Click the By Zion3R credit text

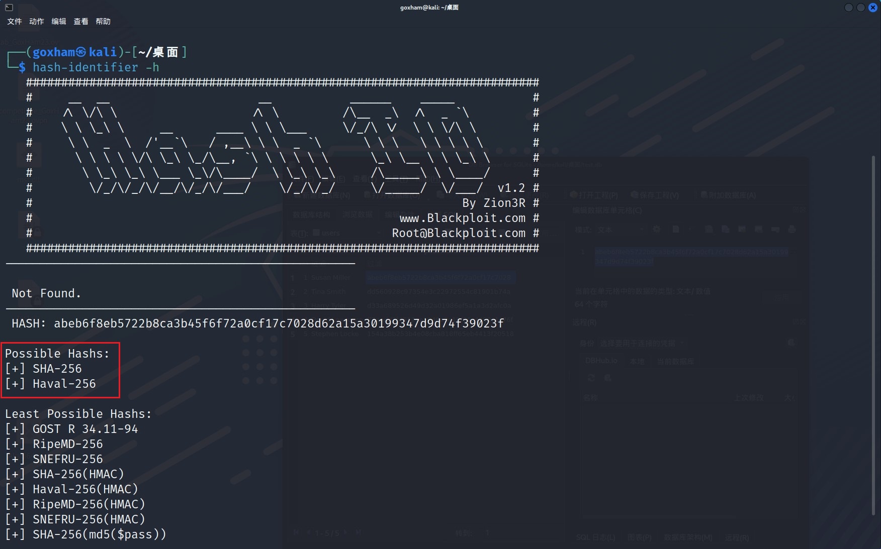point(494,203)
